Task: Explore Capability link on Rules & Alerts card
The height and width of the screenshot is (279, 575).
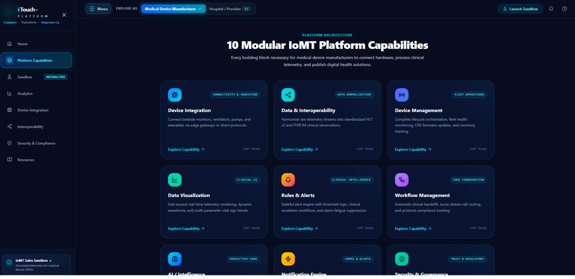Action: pos(300,228)
